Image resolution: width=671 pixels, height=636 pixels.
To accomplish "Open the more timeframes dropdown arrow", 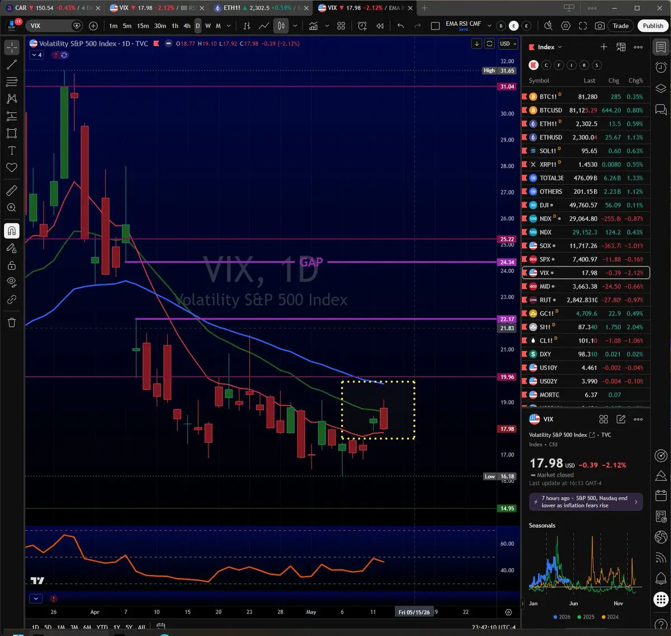I will click(229, 26).
